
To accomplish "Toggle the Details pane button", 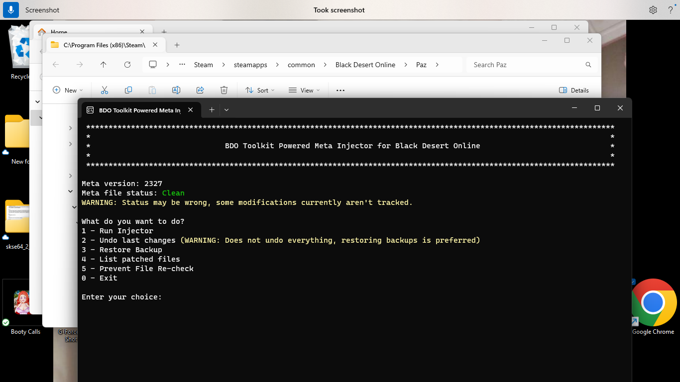I will point(573,90).
